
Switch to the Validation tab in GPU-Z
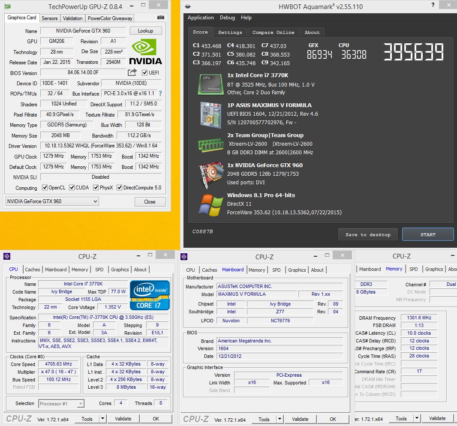[x=72, y=18]
